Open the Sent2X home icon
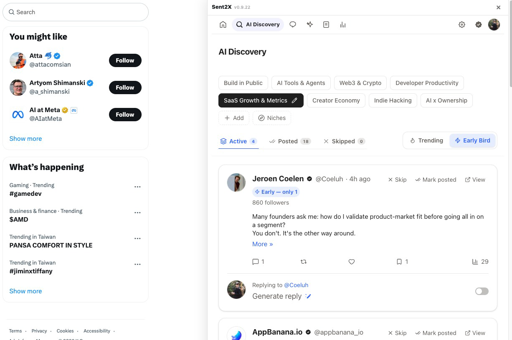This screenshot has width=512, height=340. click(223, 25)
